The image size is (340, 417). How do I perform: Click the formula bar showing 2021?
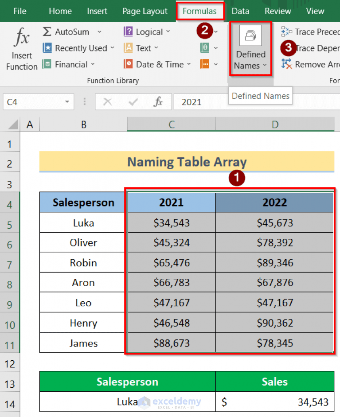pos(257,101)
